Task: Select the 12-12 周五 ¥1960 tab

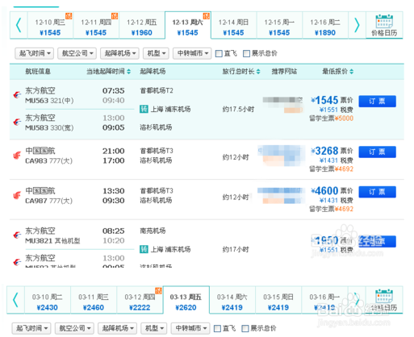Action: click(142, 25)
